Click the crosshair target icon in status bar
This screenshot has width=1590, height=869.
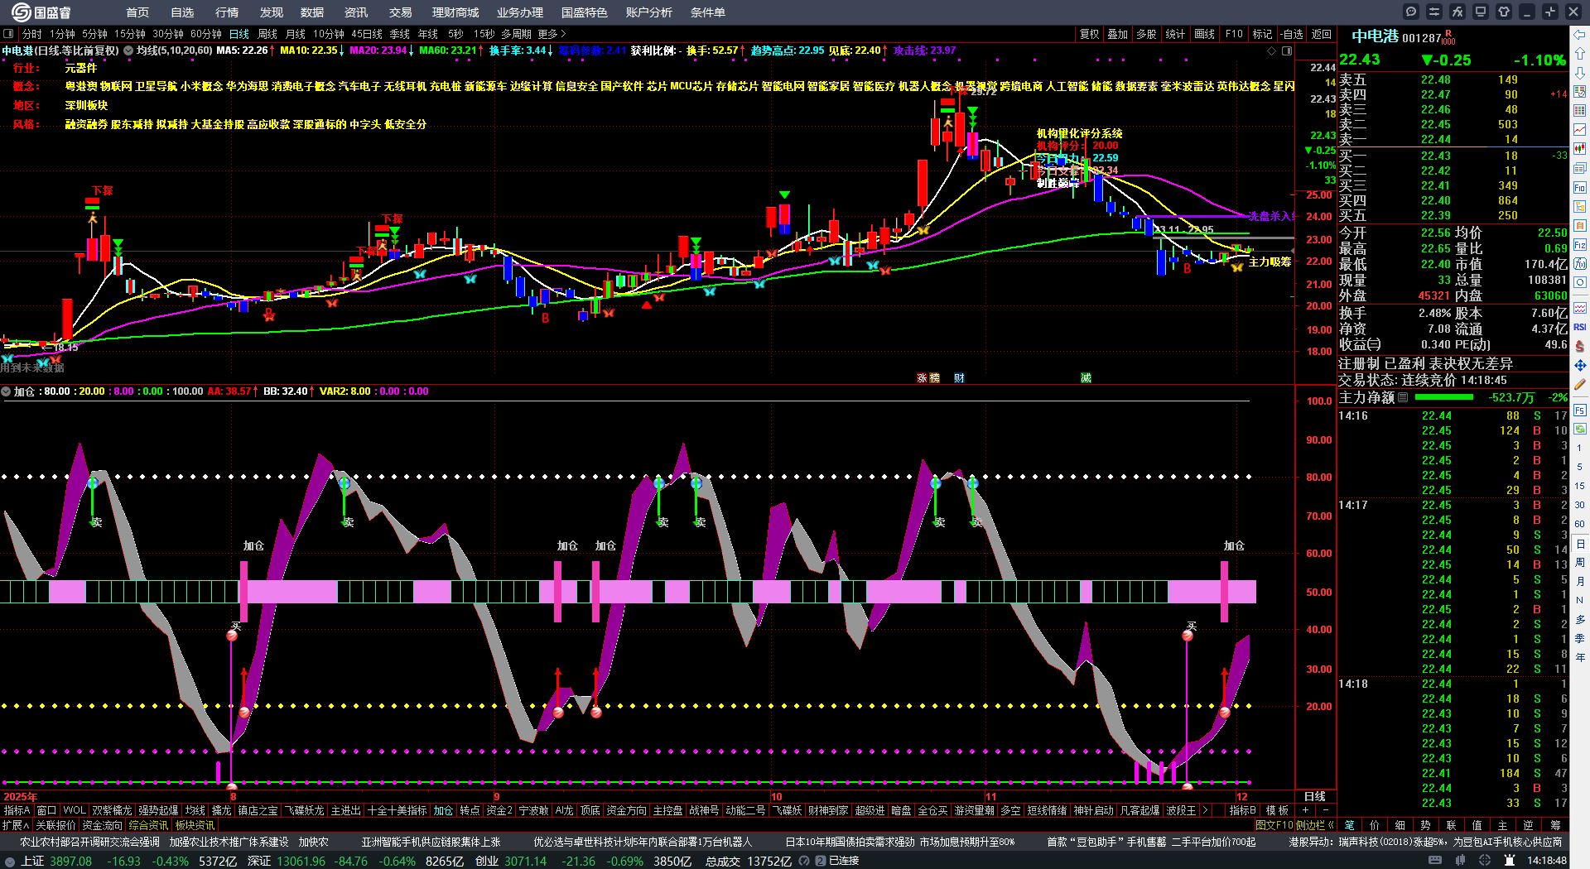click(x=1486, y=861)
